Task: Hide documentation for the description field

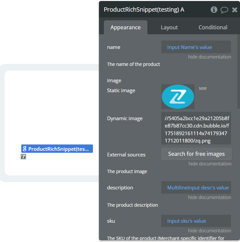Action: pos(209,197)
